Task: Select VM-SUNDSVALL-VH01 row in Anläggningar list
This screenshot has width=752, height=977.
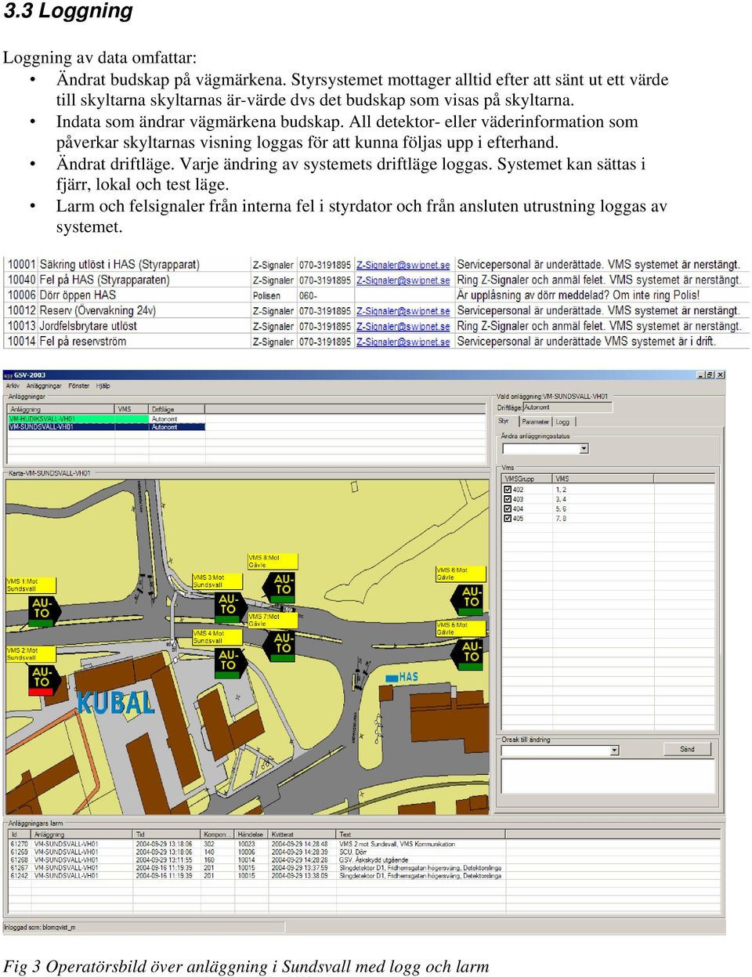Action: 107,427
